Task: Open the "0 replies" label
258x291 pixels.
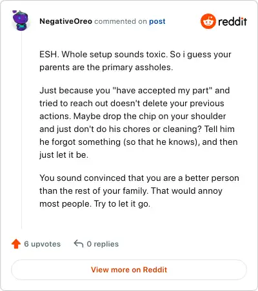Action: [103, 244]
